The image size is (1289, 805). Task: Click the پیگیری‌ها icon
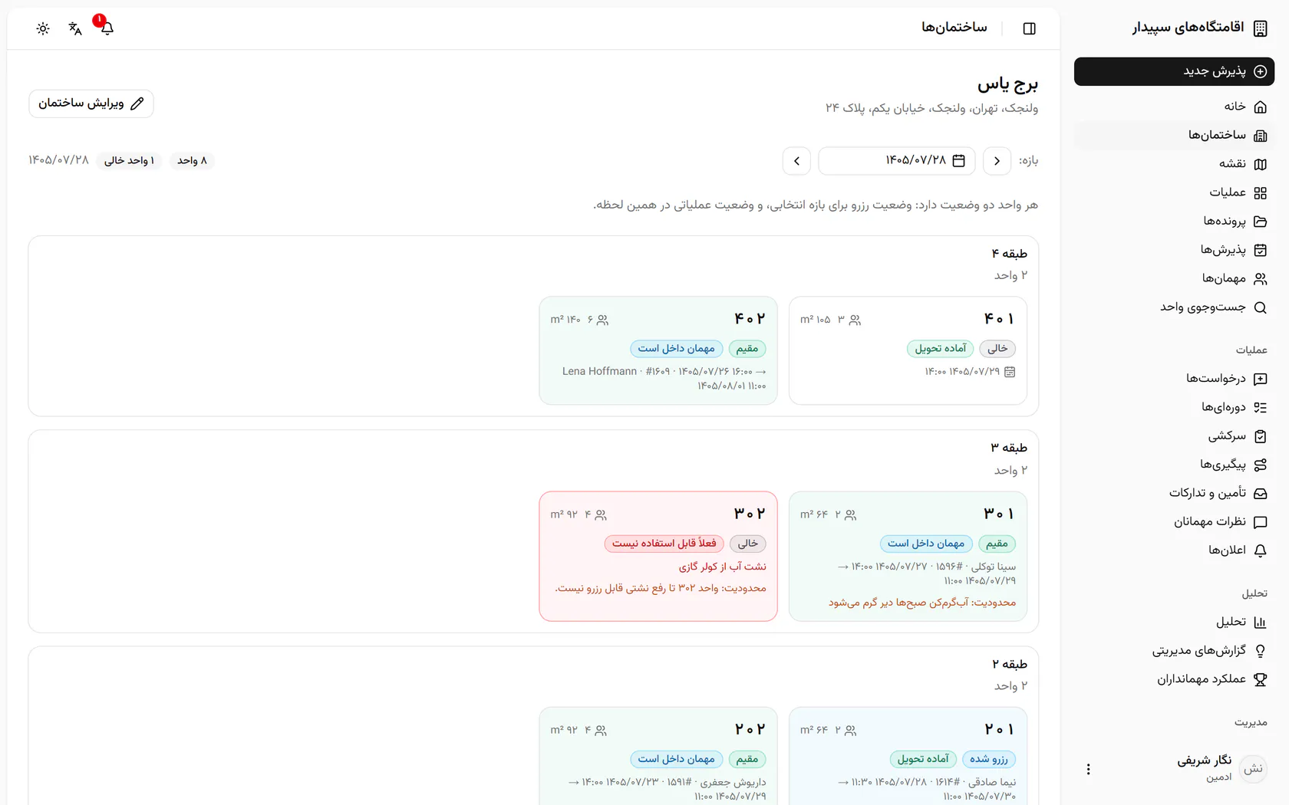pos(1260,465)
